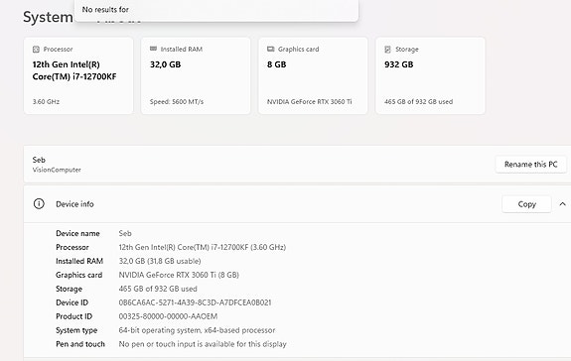This screenshot has height=361, width=571.
Task: Select '12th Gen Intel(R) Core(TM) i7-12700KF' card title
Action: coord(74,70)
